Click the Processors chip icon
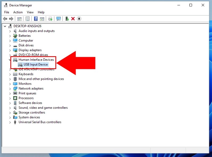The width and height of the screenshot is (212, 157). [15, 98]
